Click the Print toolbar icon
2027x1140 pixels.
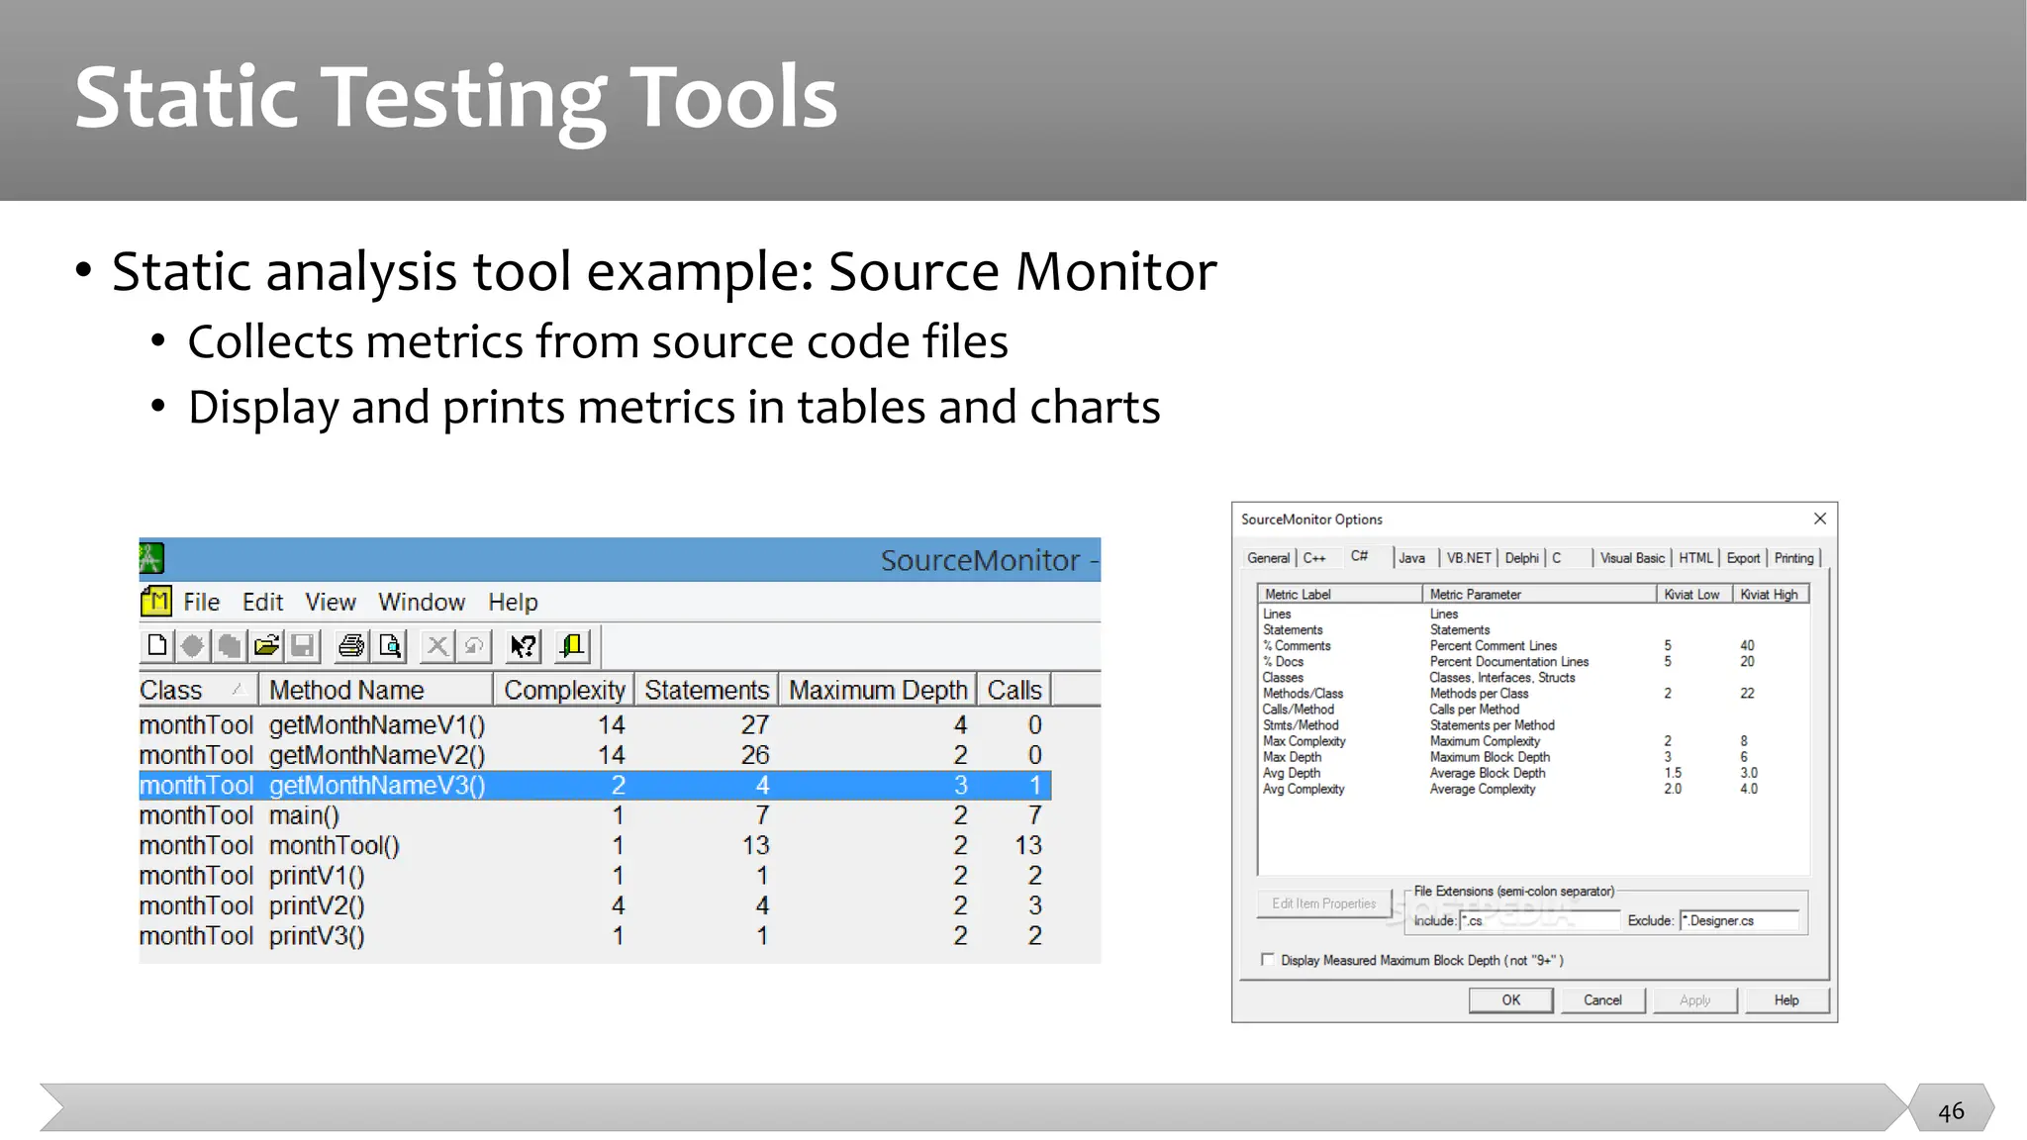click(351, 646)
